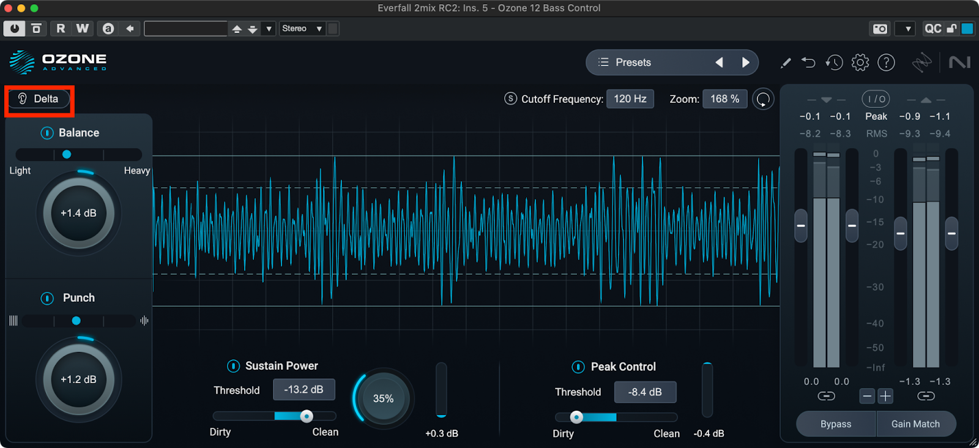Click the undo arrow icon
Image resolution: width=979 pixels, height=448 pixels.
click(808, 62)
